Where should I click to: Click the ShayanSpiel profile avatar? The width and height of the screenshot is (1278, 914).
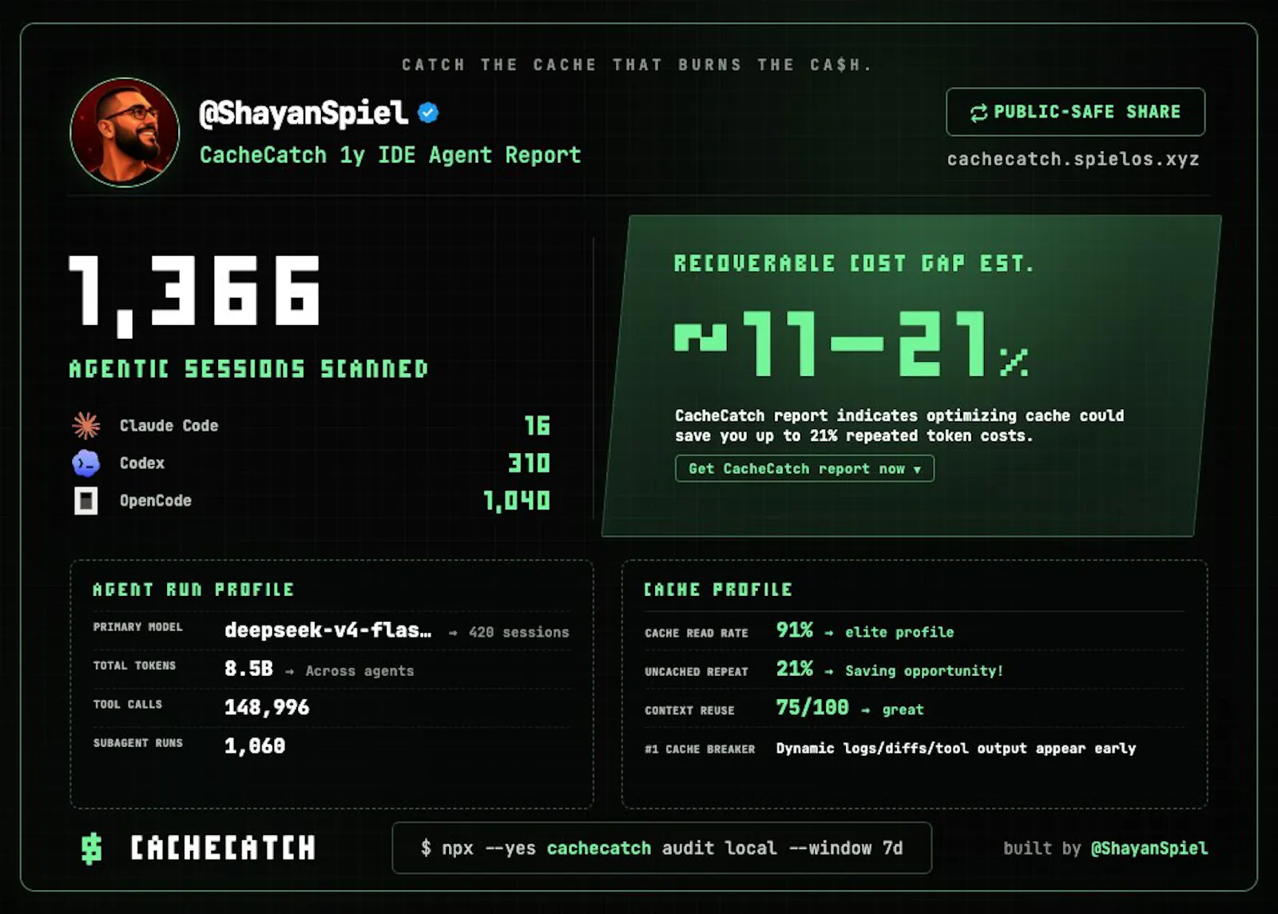pos(125,132)
